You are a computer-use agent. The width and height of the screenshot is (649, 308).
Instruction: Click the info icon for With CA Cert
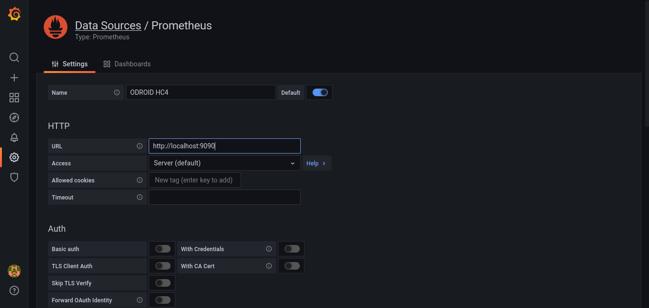[269, 266]
